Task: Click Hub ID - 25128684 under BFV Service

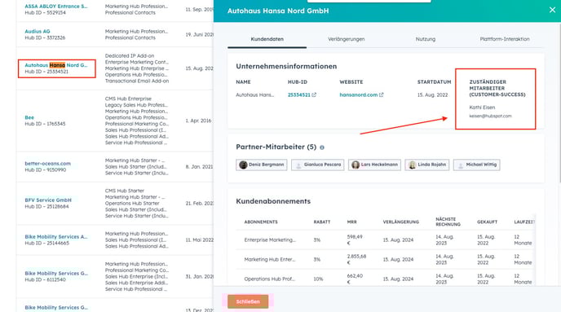Action: (x=46, y=207)
